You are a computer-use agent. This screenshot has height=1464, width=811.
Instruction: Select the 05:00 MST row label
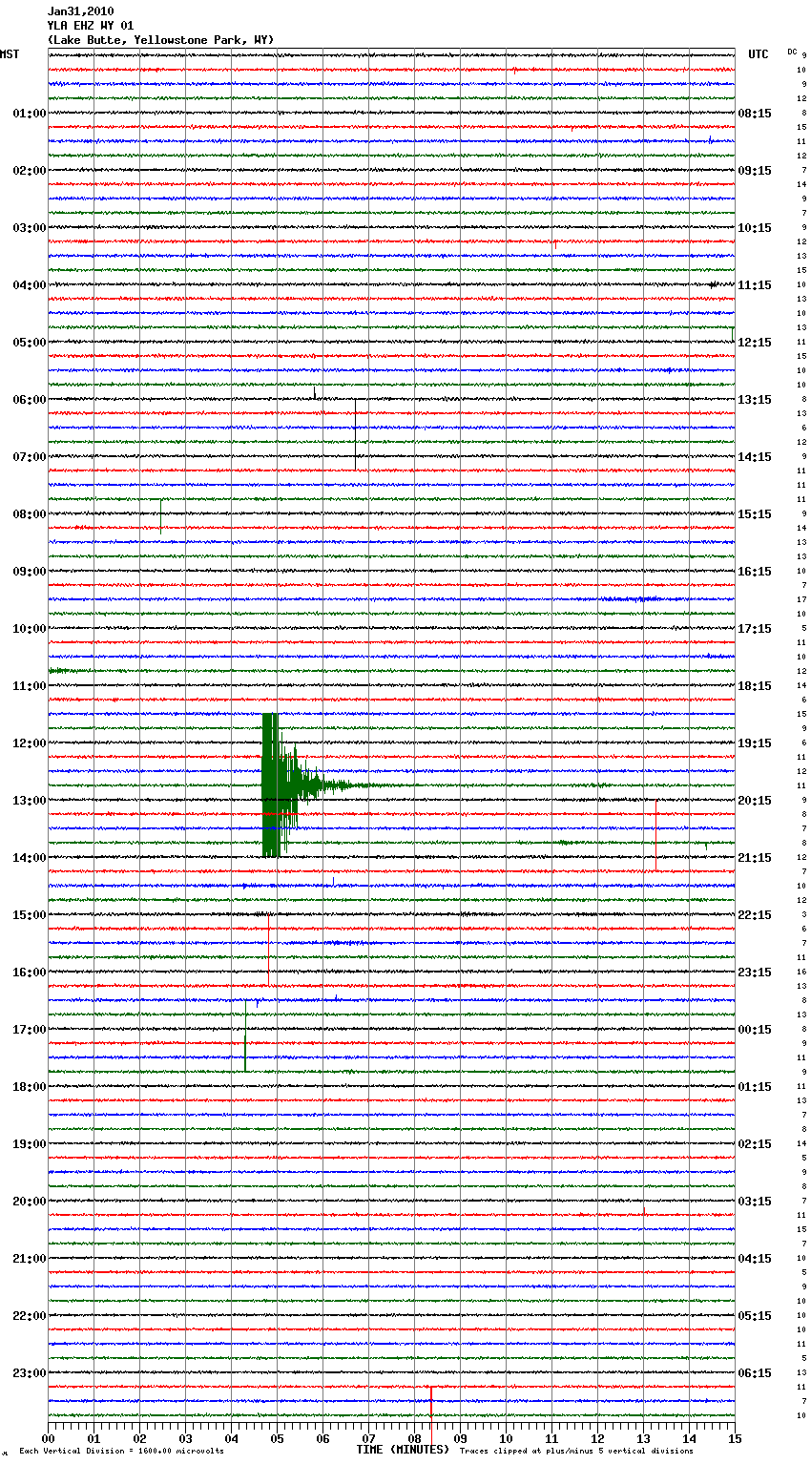(x=30, y=343)
